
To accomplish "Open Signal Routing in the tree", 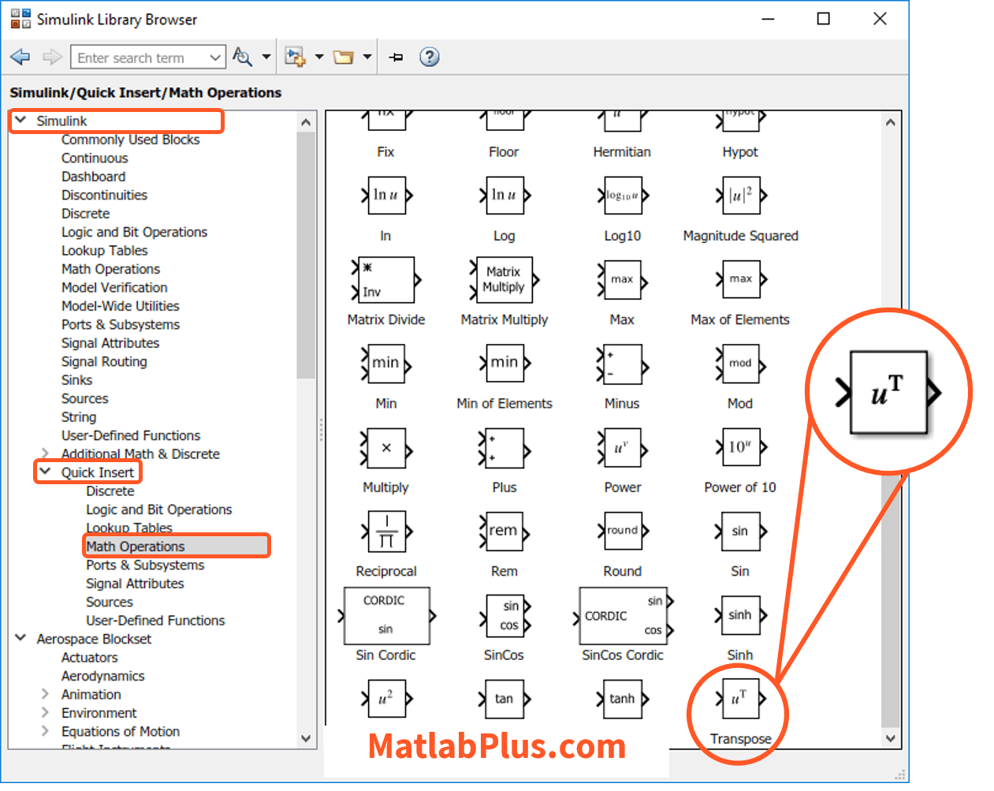I will tap(104, 361).
